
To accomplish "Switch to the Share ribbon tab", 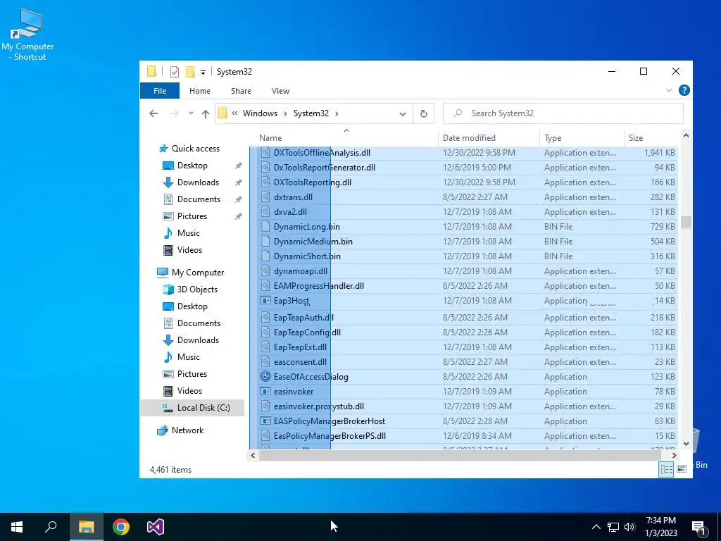I will 241,91.
